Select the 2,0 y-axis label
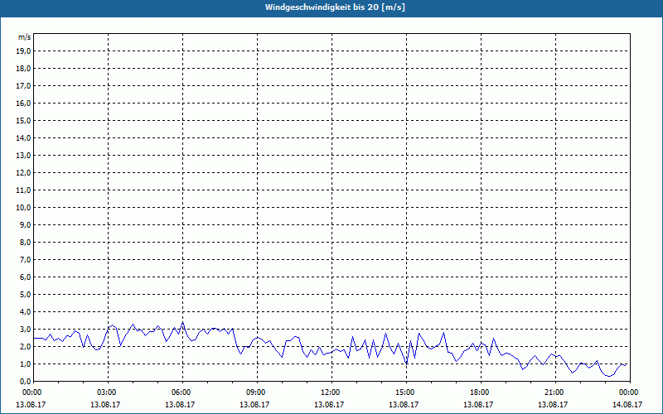Screen dimensions: 663x414 [26, 346]
